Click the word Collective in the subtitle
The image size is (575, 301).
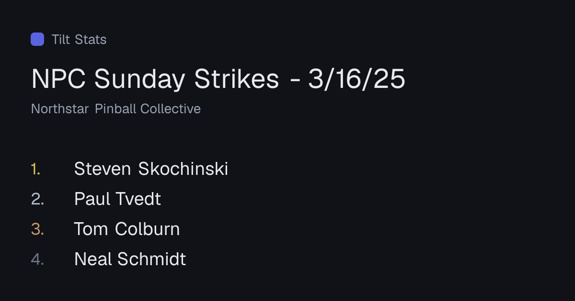tap(170, 109)
